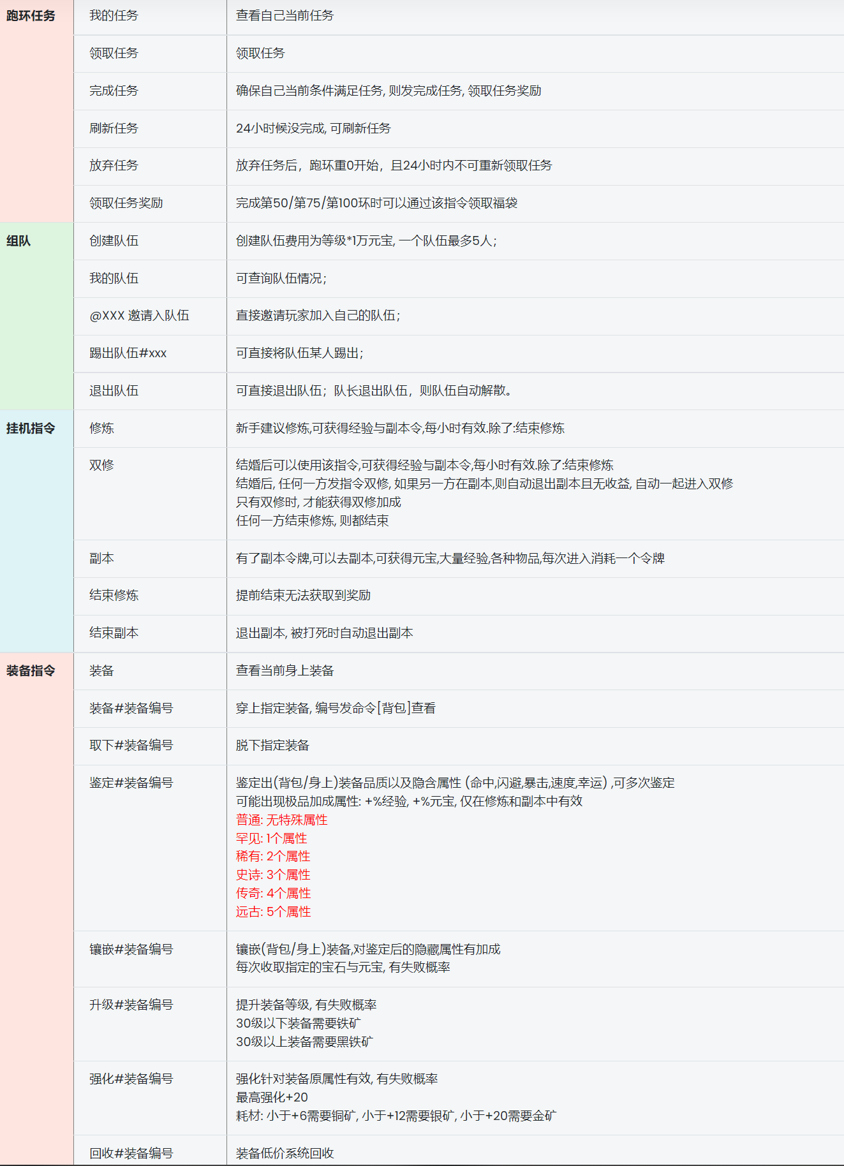Select text about 第50/第75/第100环 福袋
The height and width of the screenshot is (1166, 844).
[x=376, y=203]
